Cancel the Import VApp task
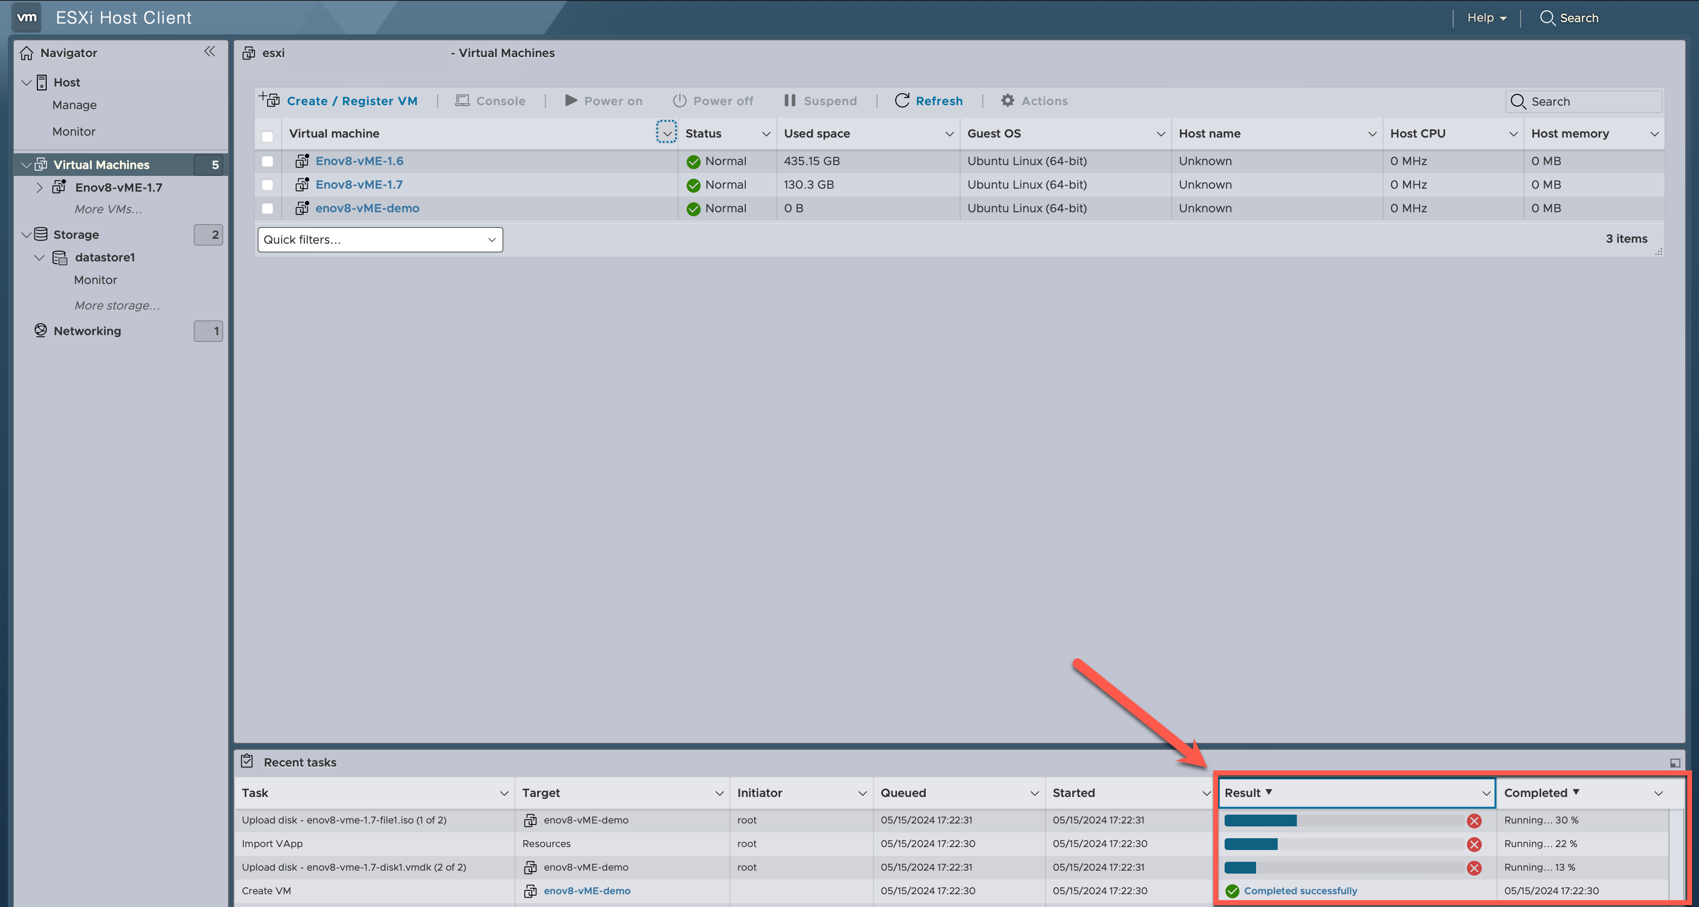Image resolution: width=1699 pixels, height=907 pixels. point(1474,845)
